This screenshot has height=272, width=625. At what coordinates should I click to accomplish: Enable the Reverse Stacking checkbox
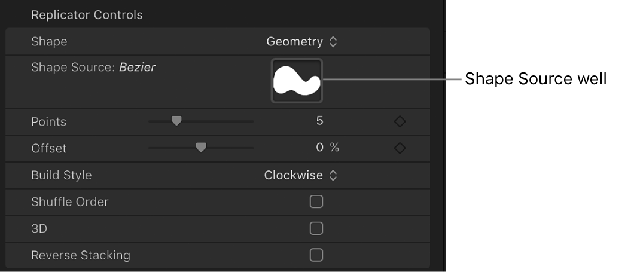point(316,255)
